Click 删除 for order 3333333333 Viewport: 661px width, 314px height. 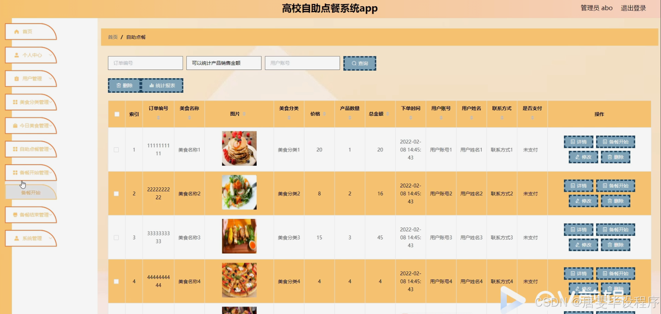click(616, 245)
